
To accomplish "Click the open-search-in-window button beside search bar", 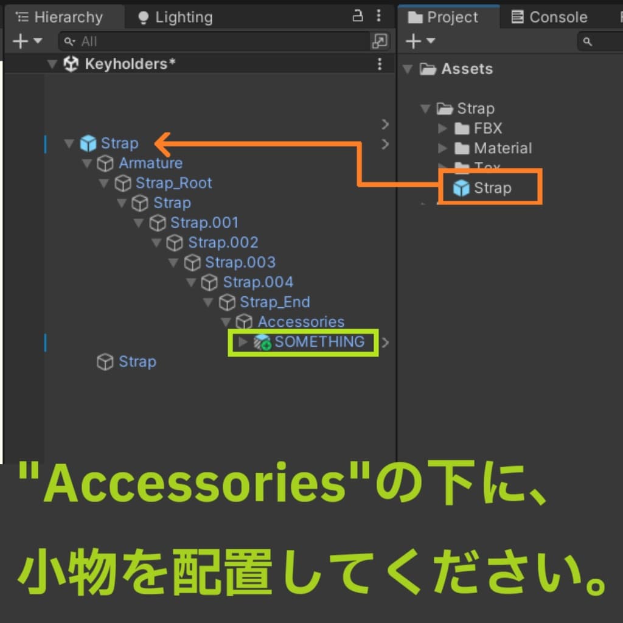I will pyautogui.click(x=380, y=41).
